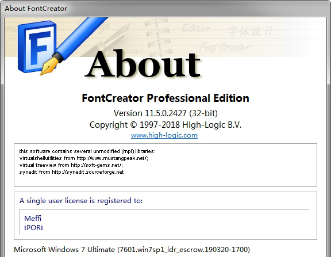
Task: Click the 'Microsoft Windows 7 Ultimate' system line
Action: (x=132, y=250)
